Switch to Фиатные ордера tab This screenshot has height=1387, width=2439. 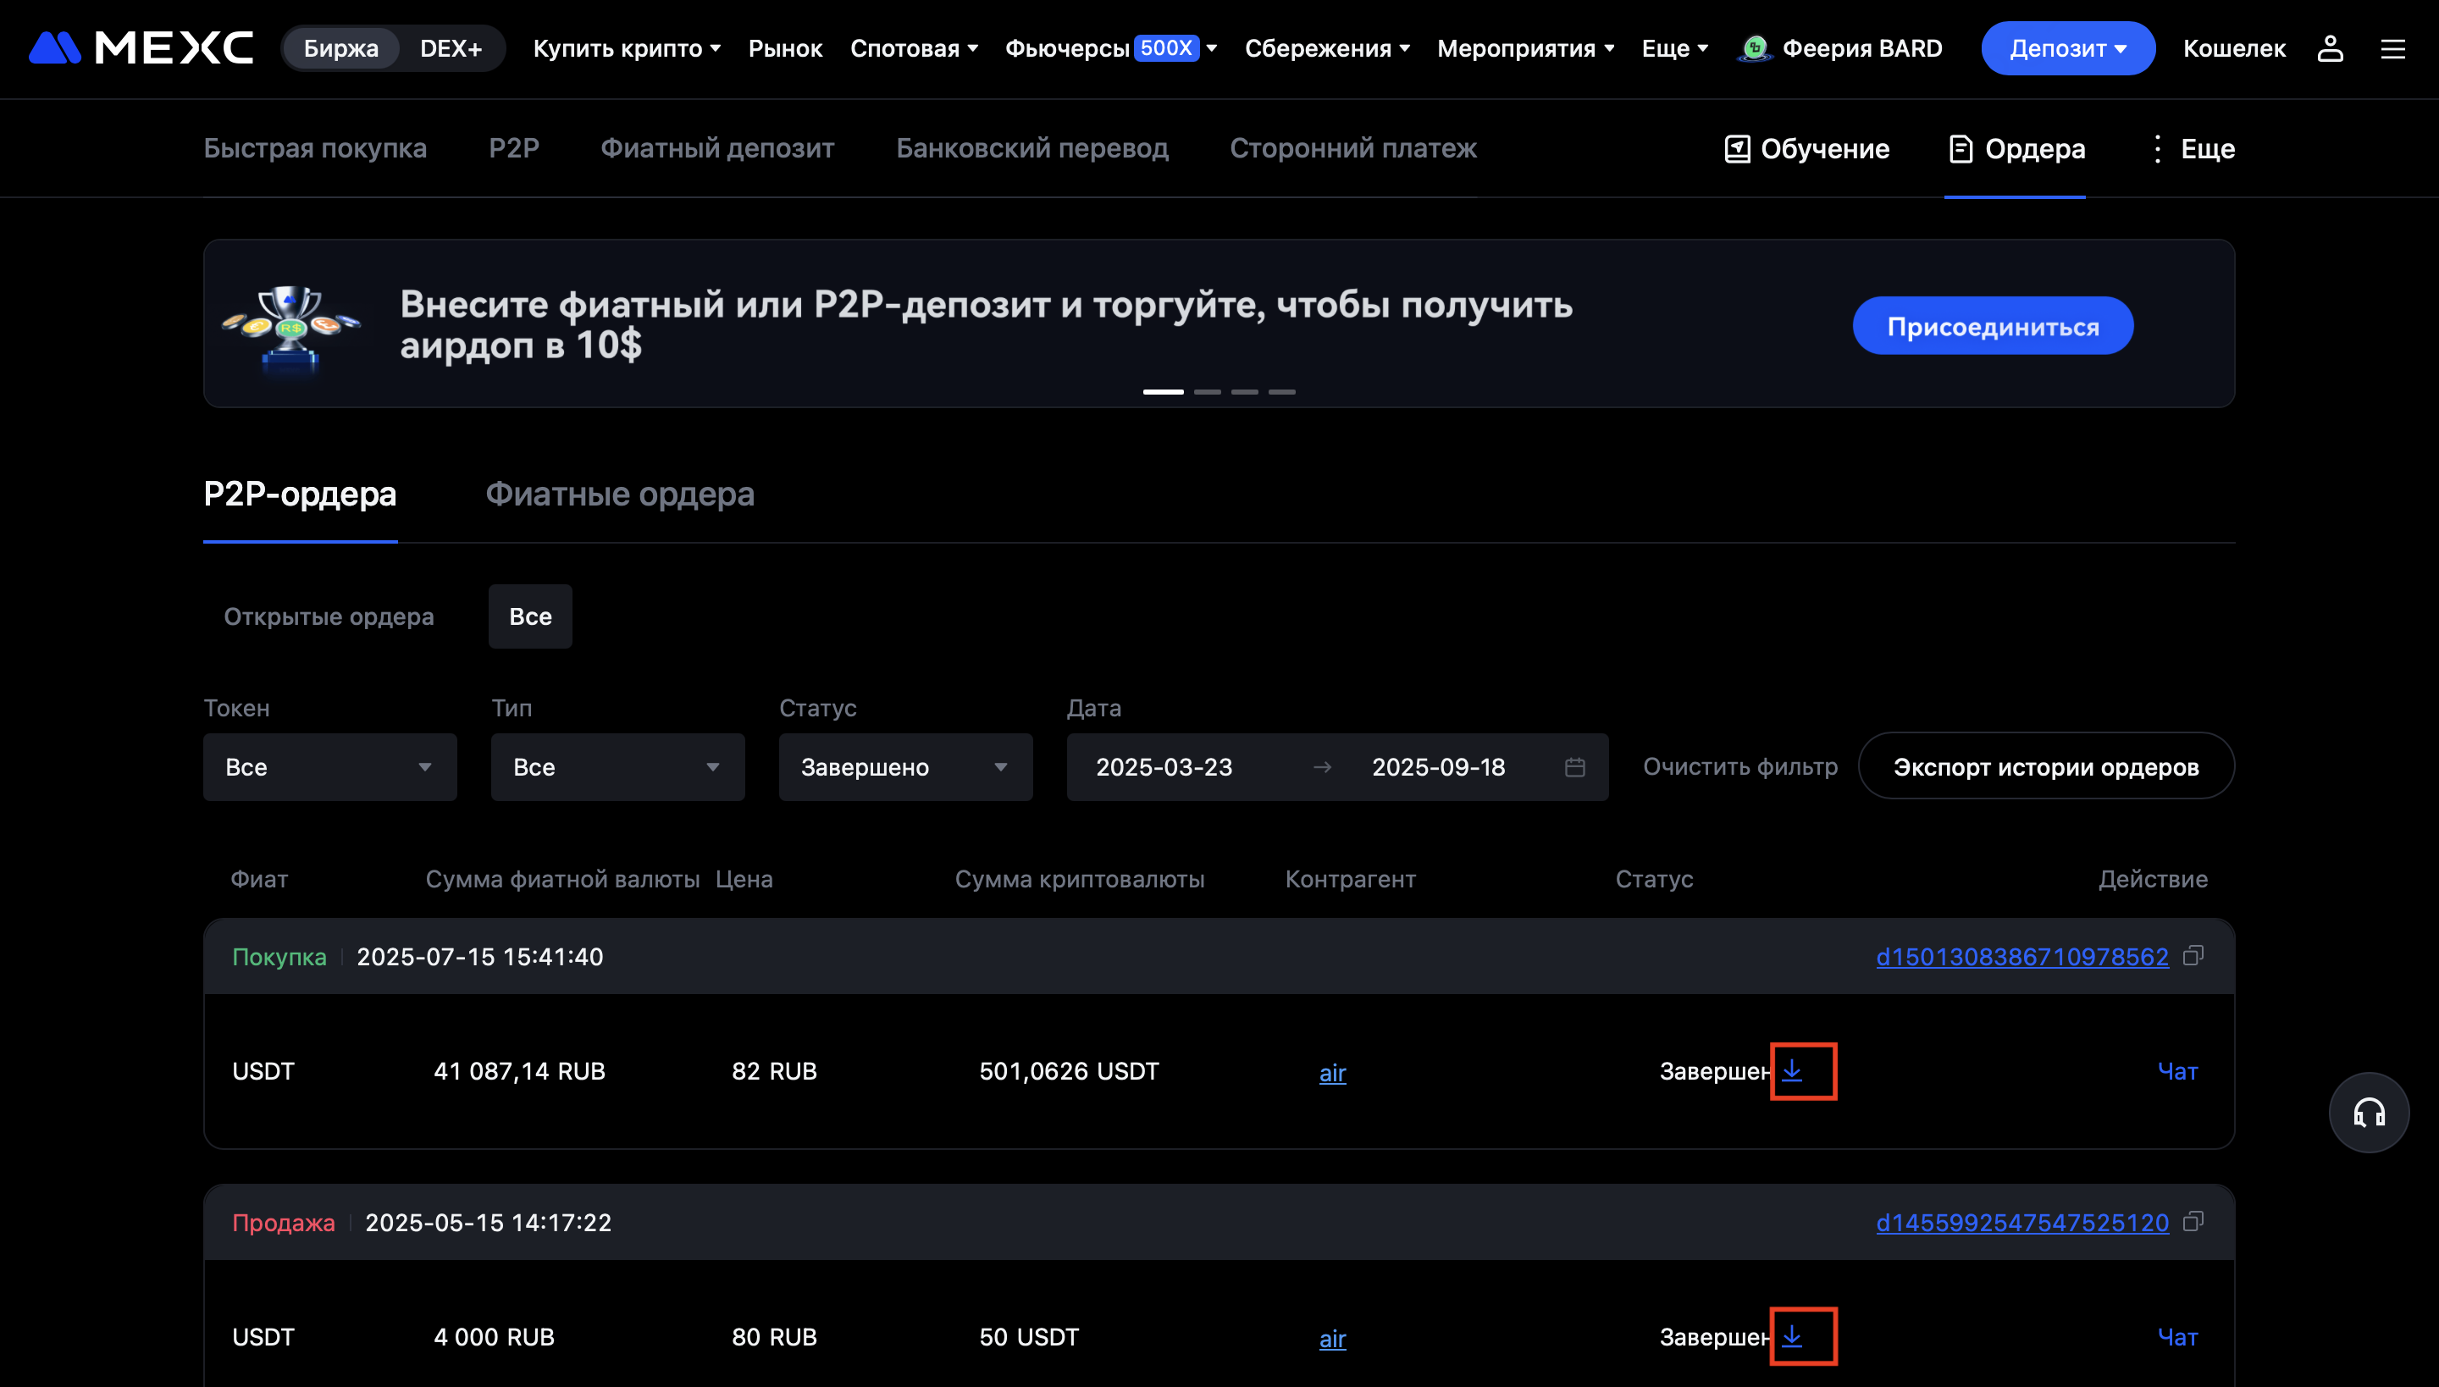[619, 494]
